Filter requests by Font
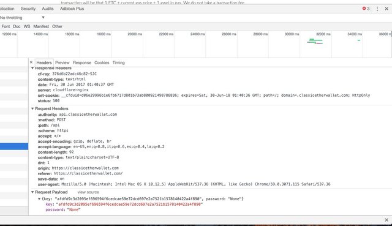The width and height of the screenshot is (392, 226). tap(6, 26)
